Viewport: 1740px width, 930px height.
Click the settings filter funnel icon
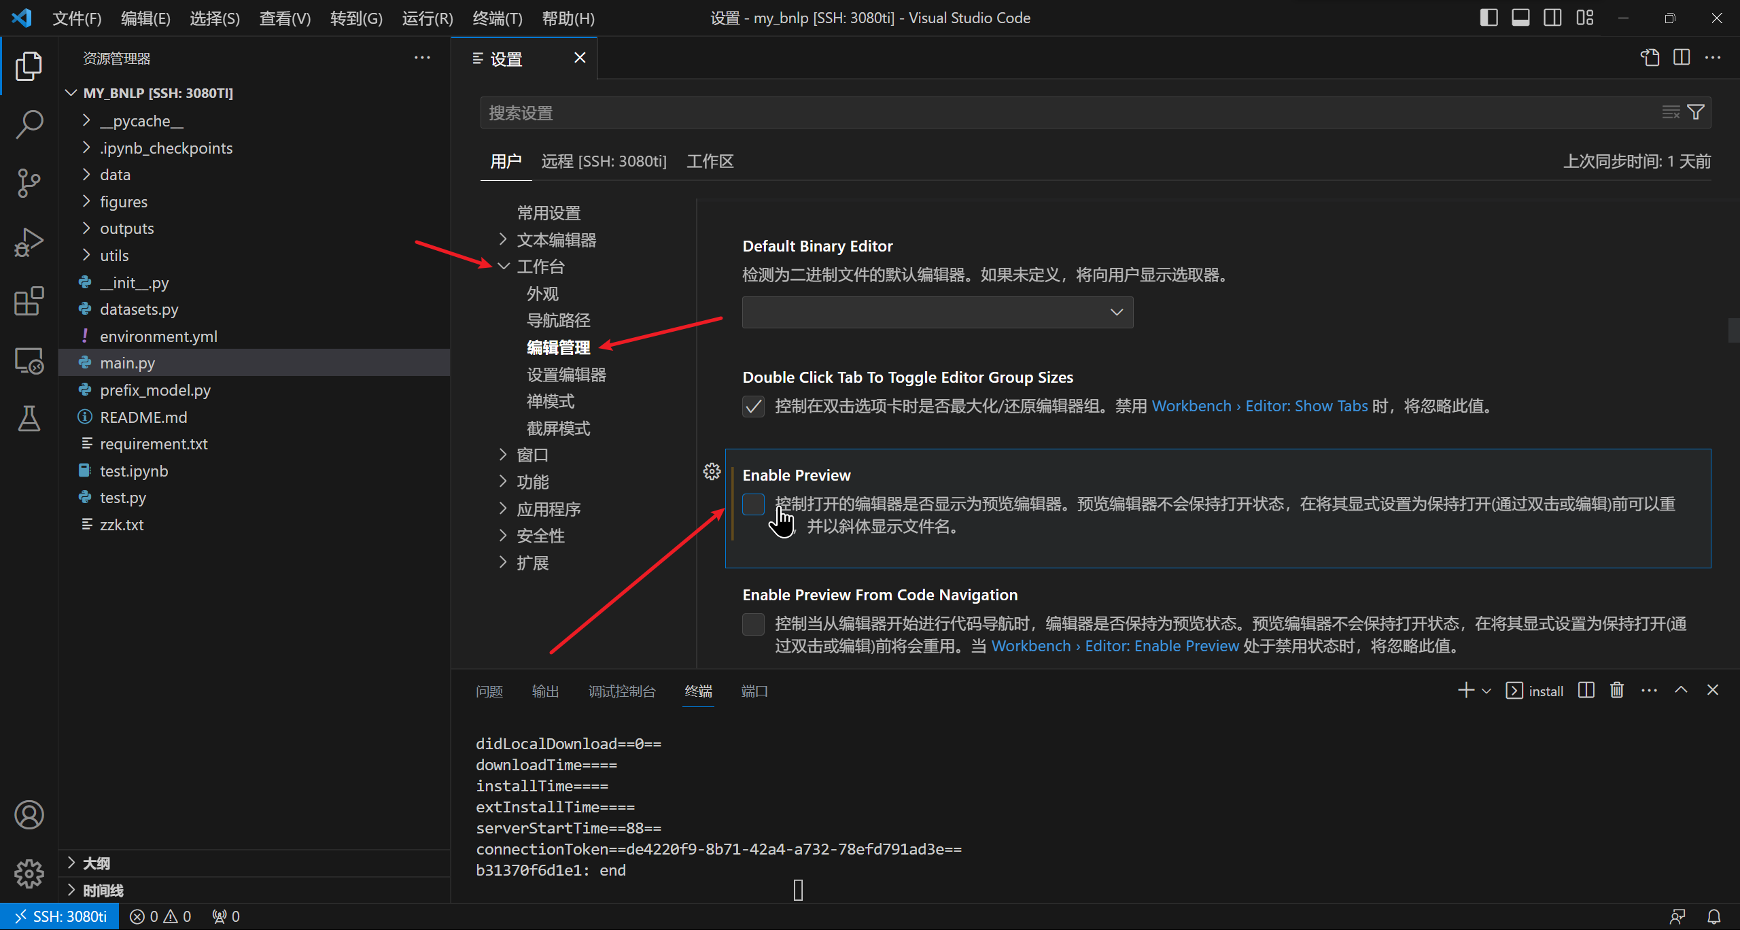coord(1696,112)
